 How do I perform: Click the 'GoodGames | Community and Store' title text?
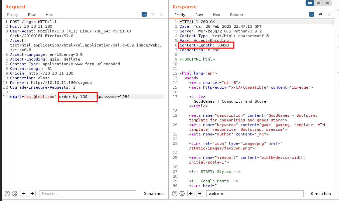pos(230,101)
